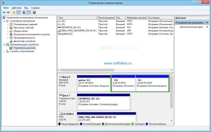Click the Storage devices icon in tree
This screenshot has height=132, width=211.
tap(7, 44)
